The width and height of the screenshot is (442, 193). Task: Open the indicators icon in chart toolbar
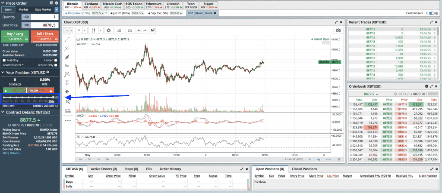[x=120, y=30]
